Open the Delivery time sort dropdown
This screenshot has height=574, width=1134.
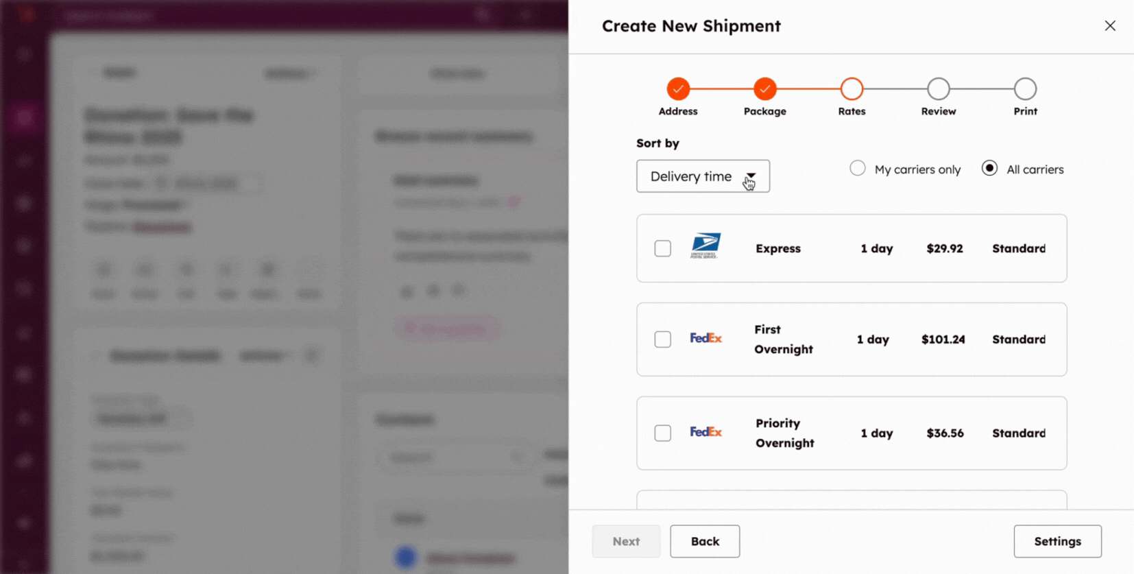click(x=703, y=176)
